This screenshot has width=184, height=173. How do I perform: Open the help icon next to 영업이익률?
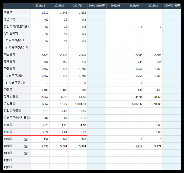(x=20, y=111)
